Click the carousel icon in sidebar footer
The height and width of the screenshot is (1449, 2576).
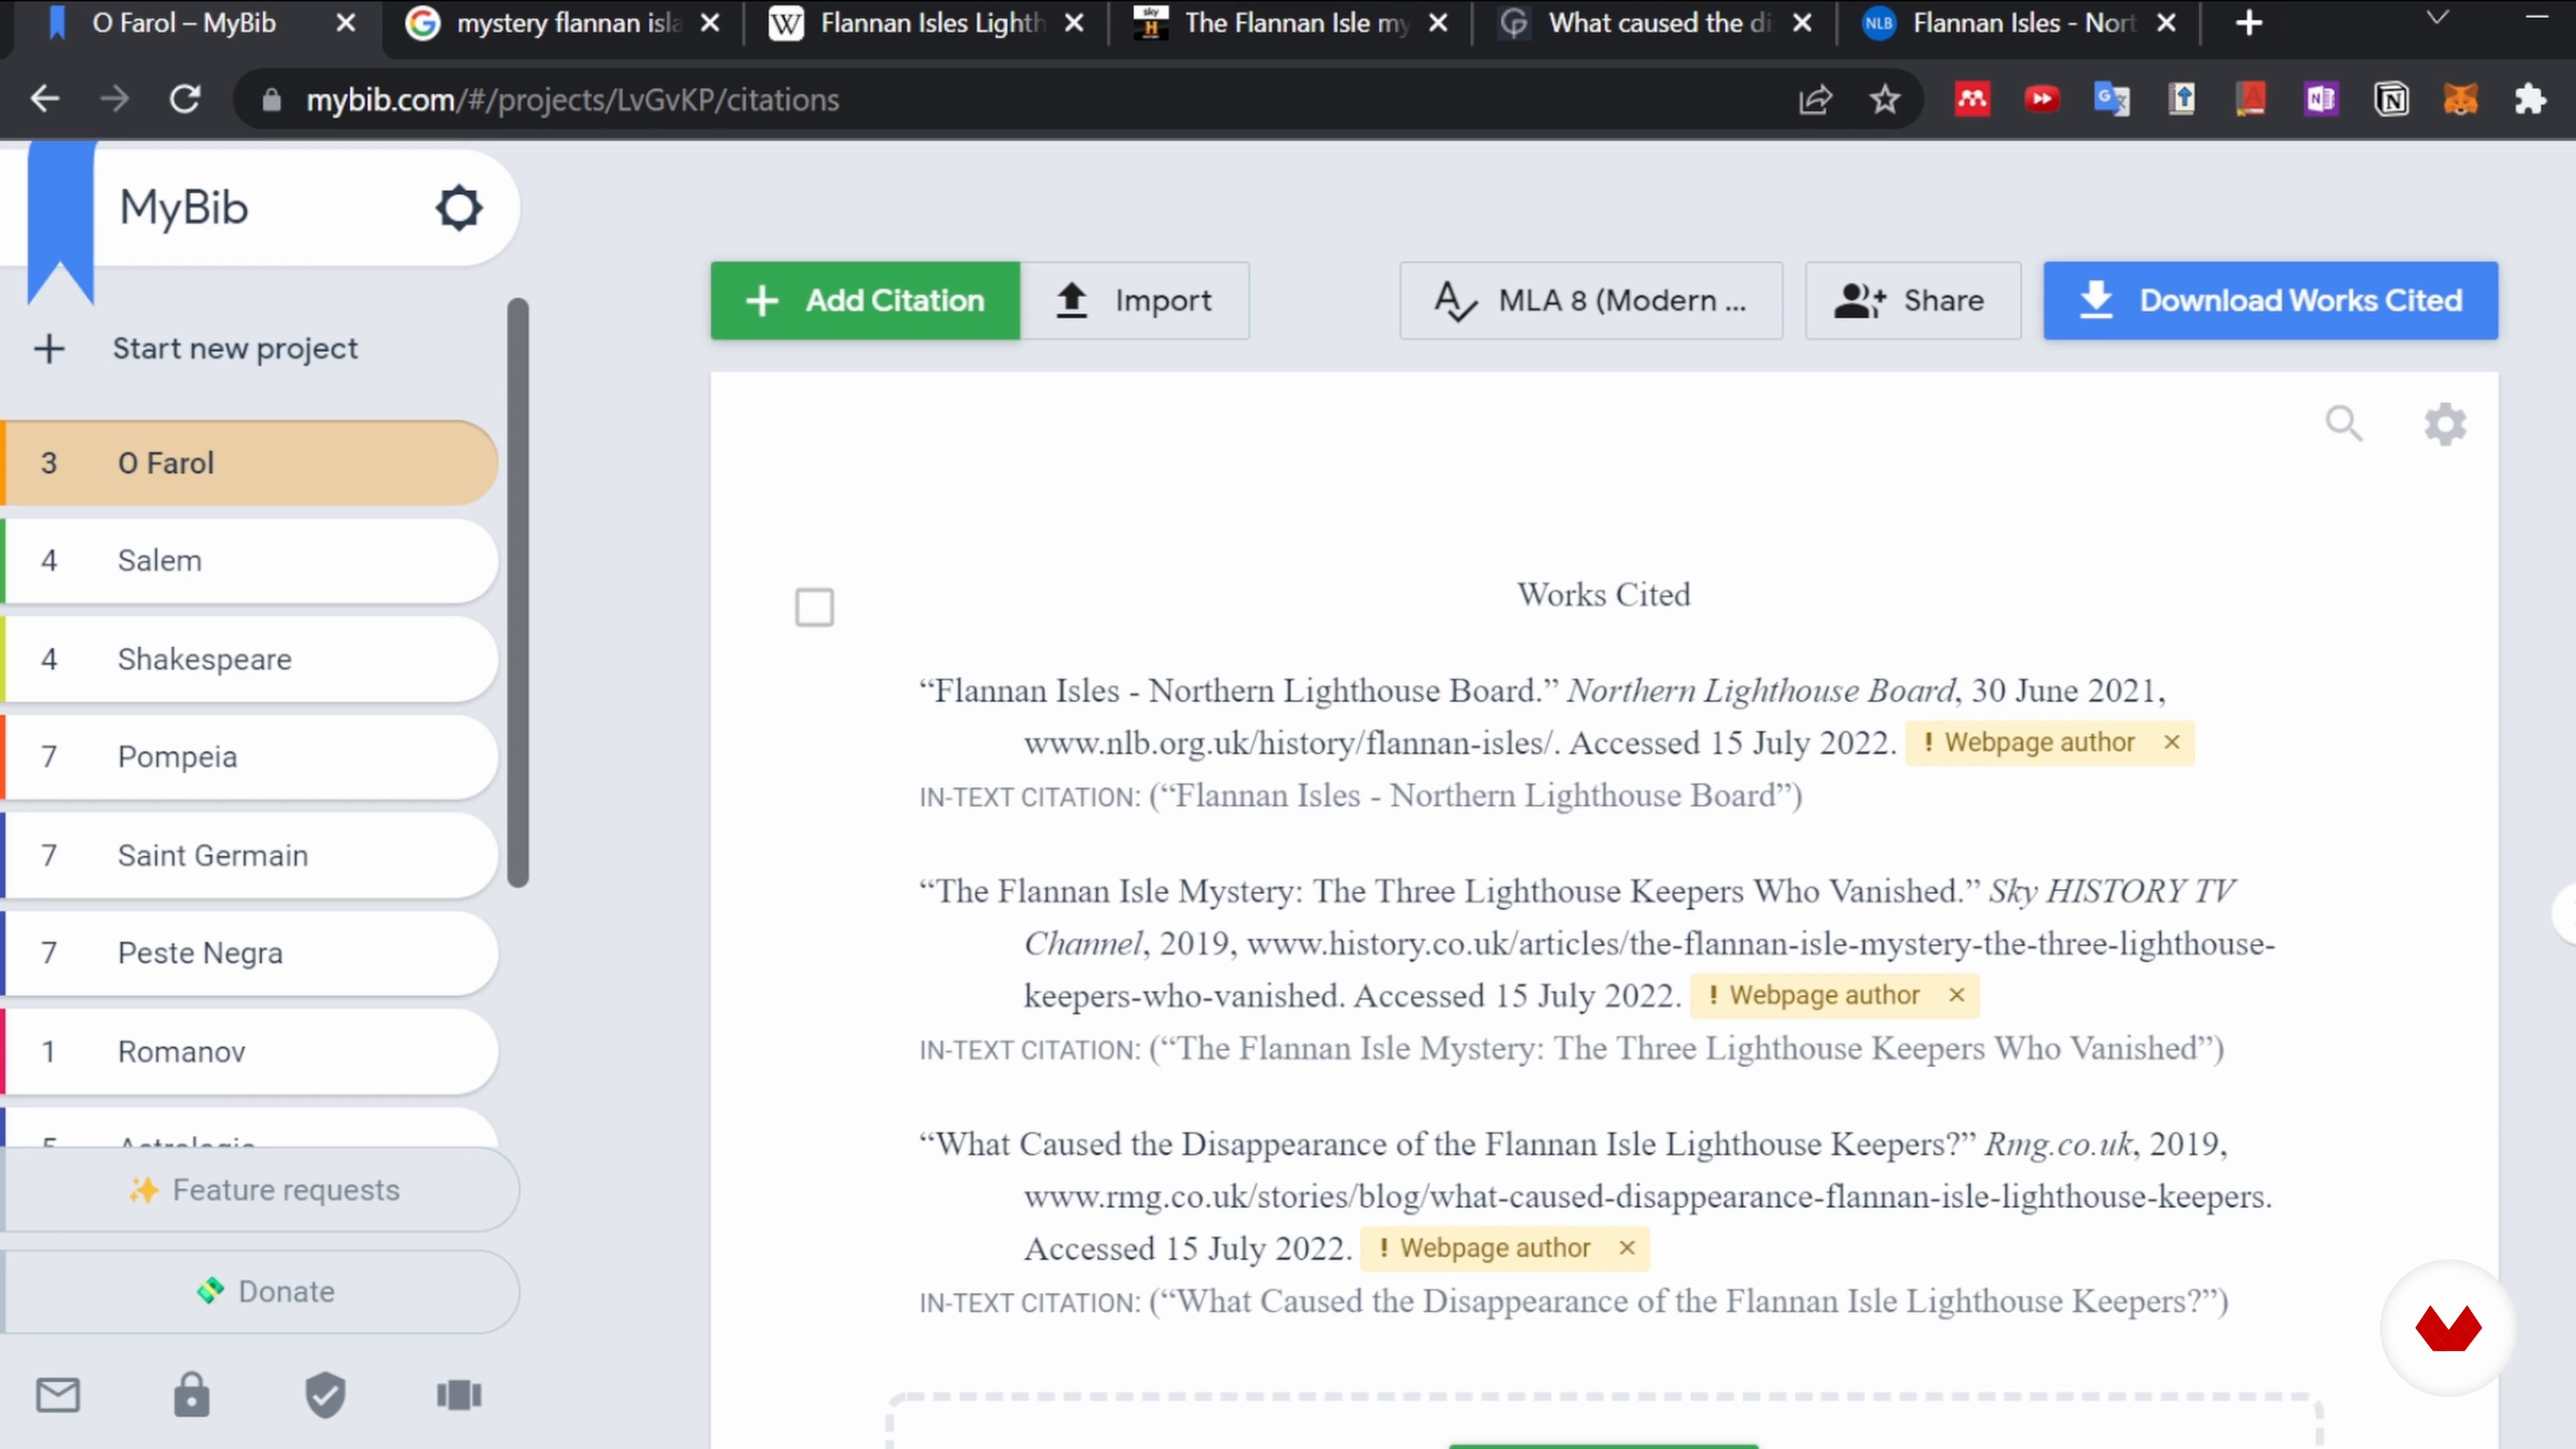pyautogui.click(x=459, y=1395)
